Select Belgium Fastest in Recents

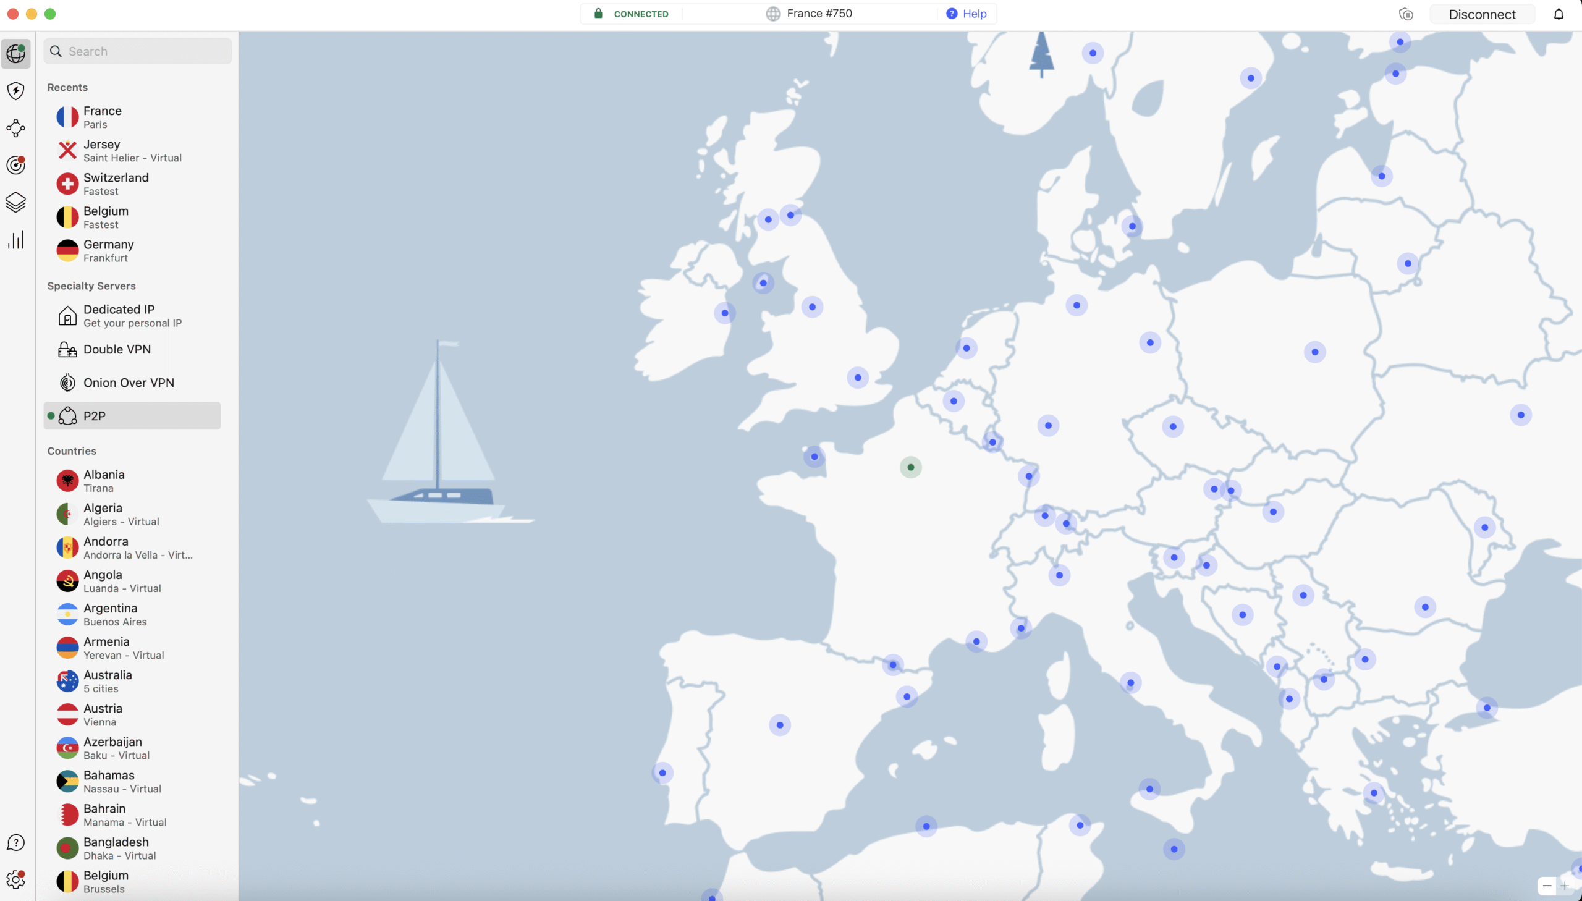point(132,217)
